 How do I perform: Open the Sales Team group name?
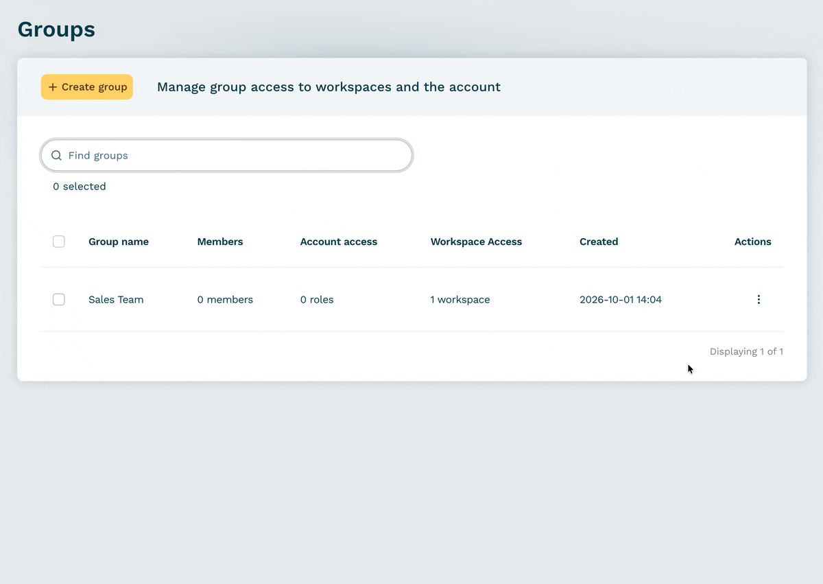coord(116,300)
